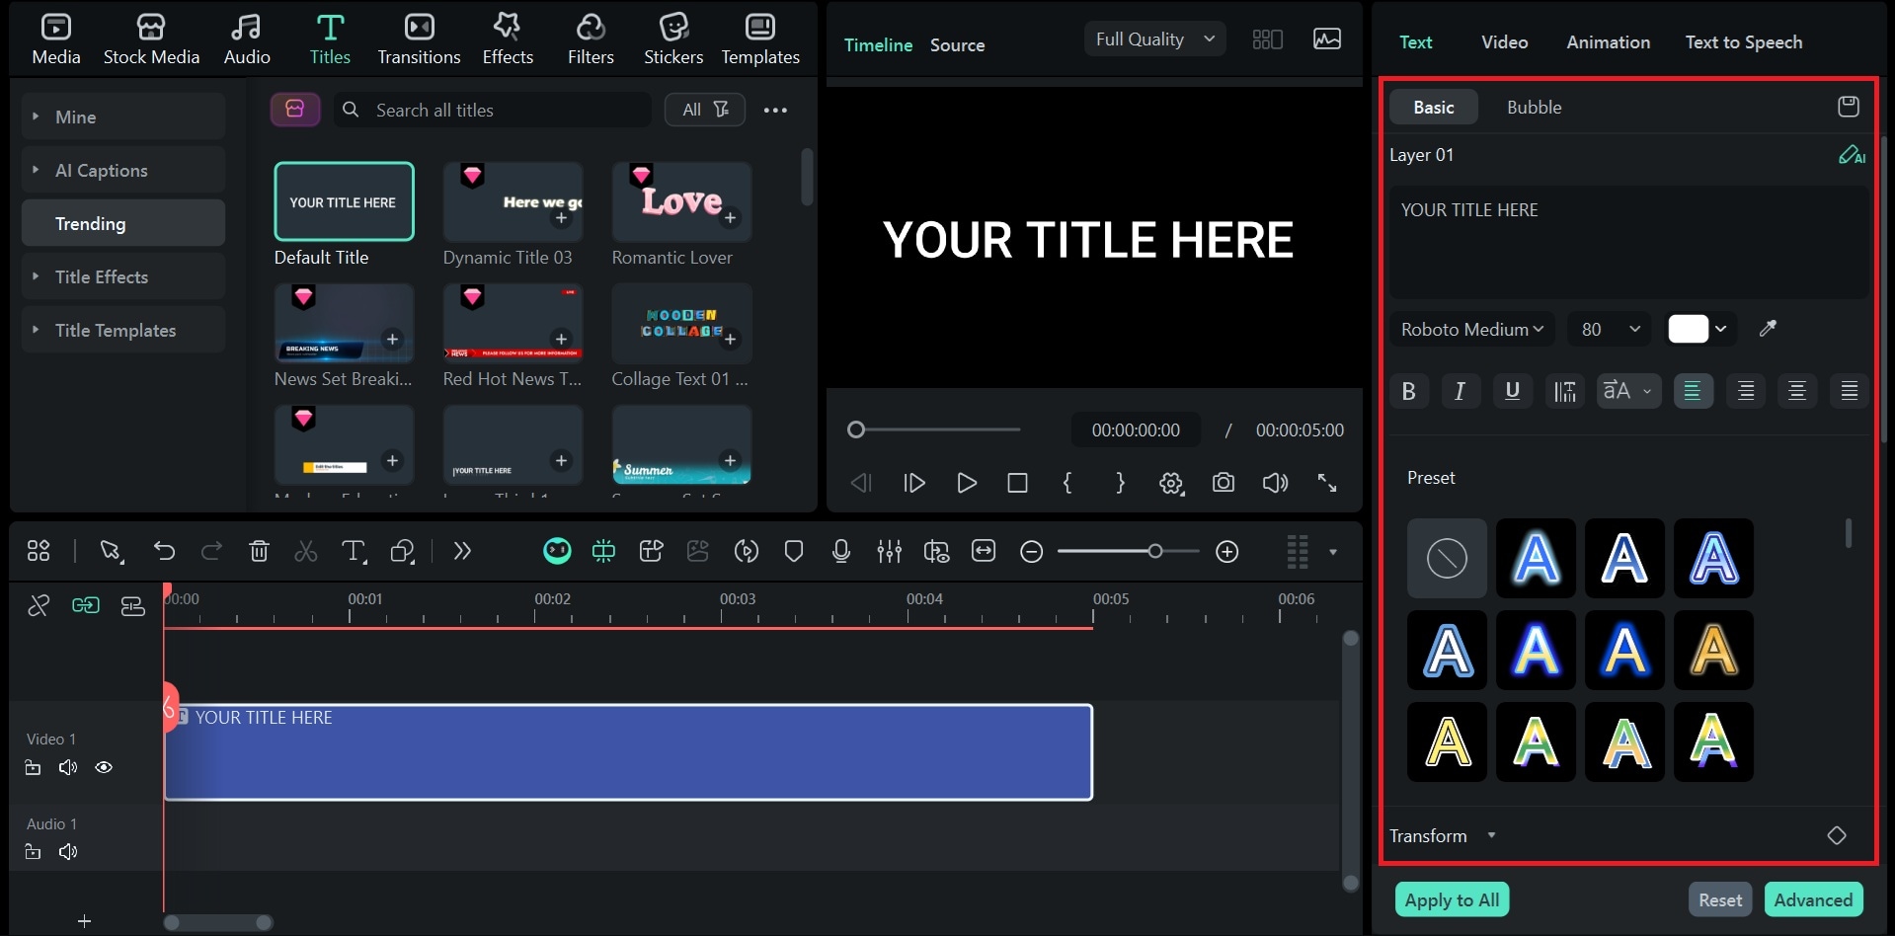Switch to the Bubble tab

click(x=1534, y=107)
